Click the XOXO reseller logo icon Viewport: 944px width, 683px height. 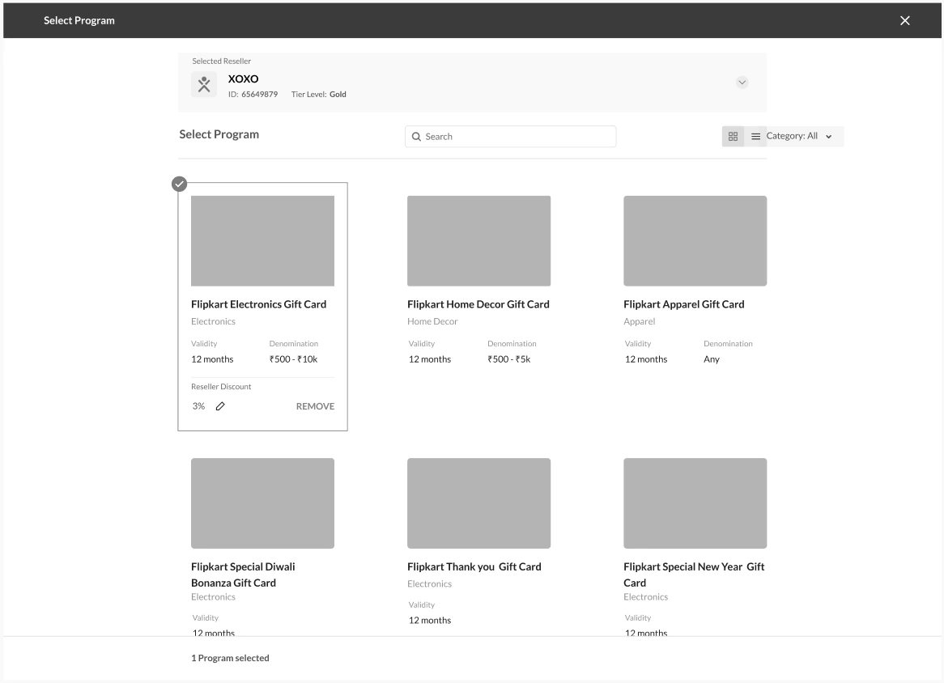coord(204,84)
